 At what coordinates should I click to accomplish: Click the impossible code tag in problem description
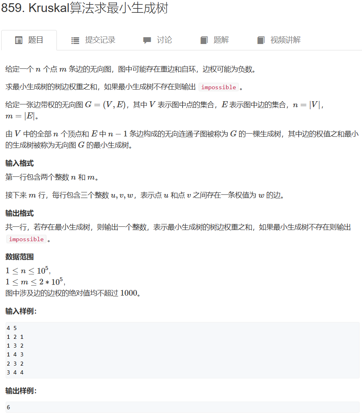click(219, 87)
